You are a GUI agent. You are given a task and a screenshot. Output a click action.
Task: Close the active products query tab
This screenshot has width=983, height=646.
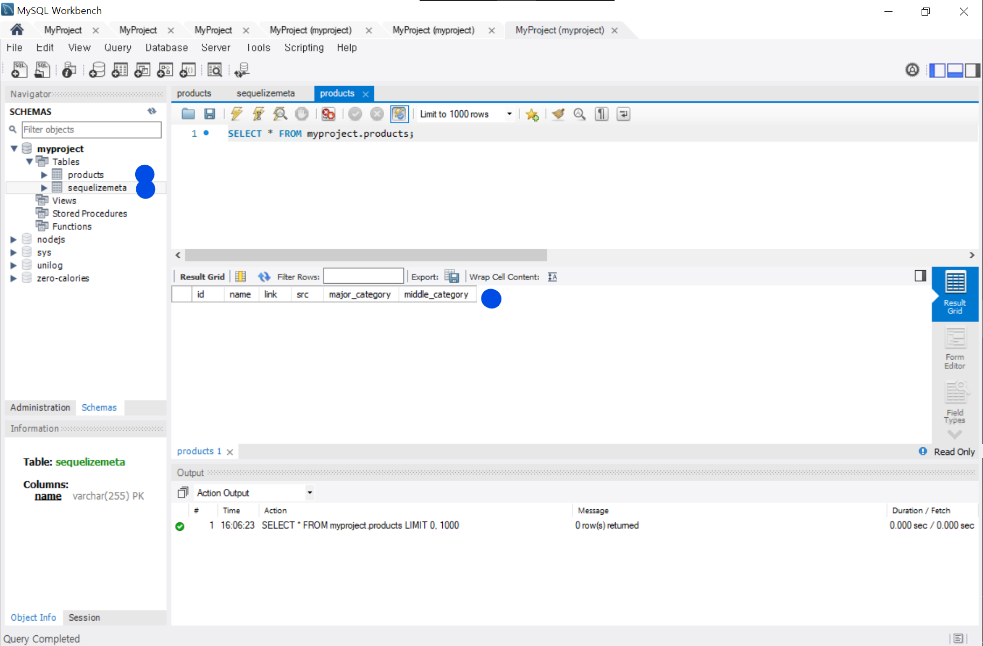(366, 94)
